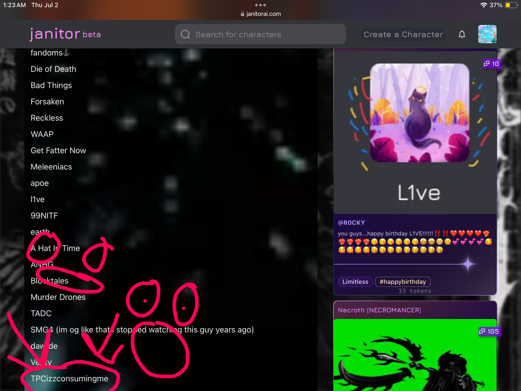
Task: Open the Necroth (NECROMANCER) character title
Action: (379, 310)
